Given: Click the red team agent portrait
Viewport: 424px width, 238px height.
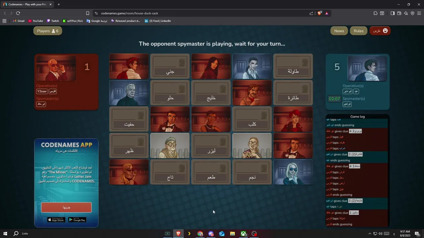Looking at the screenshot, I should click(56, 68).
